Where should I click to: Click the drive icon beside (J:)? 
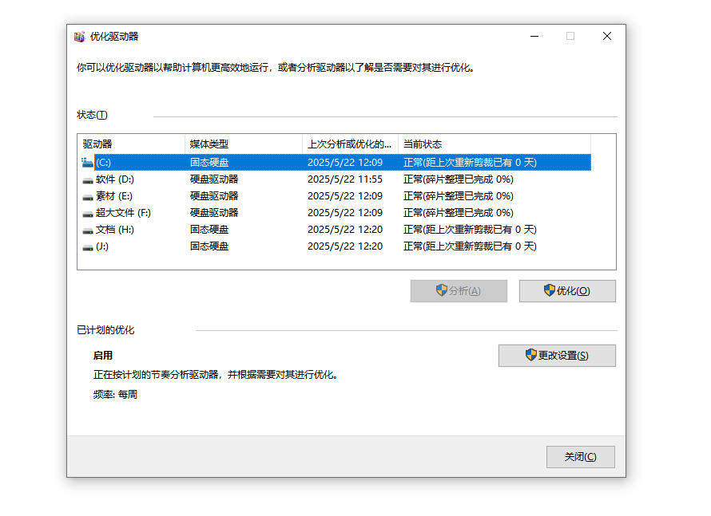[x=88, y=247]
